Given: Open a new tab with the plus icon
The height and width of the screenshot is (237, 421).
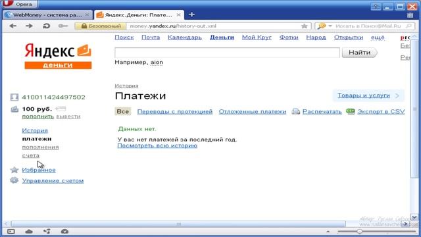Looking at the screenshot, I should pyautogui.click(x=191, y=14).
